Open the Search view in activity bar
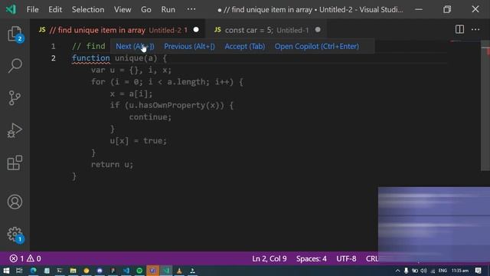Viewport: 490px width, 276px height. 15,66
